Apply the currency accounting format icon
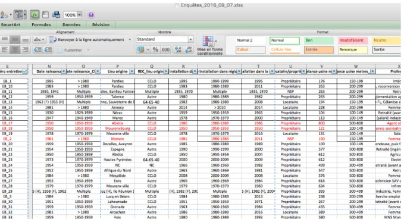Viewport: 404px width, 219px height. pyautogui.click(x=141, y=50)
